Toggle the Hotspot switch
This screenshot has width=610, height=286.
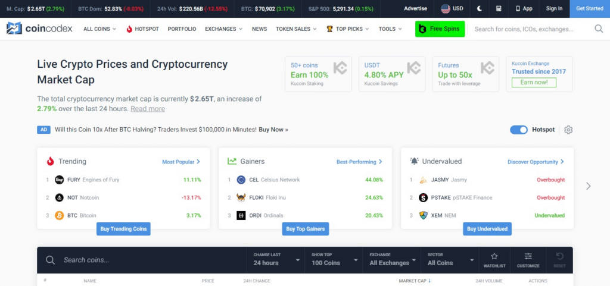click(x=519, y=130)
